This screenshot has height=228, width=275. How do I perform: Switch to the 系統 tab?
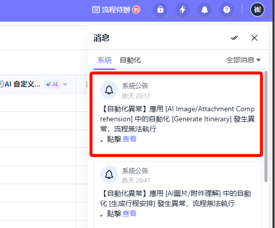105,60
